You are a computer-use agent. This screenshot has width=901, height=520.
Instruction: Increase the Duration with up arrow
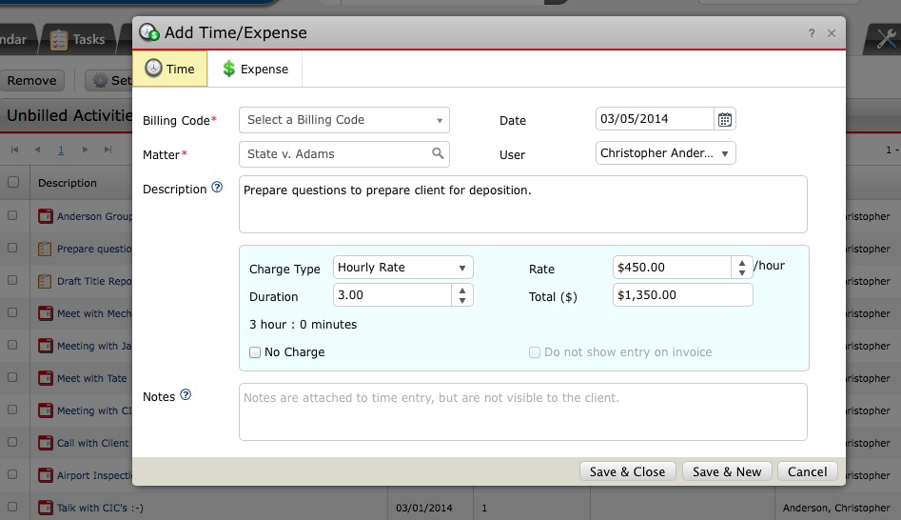462,290
